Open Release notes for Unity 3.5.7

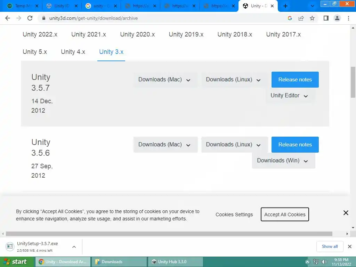(x=295, y=80)
